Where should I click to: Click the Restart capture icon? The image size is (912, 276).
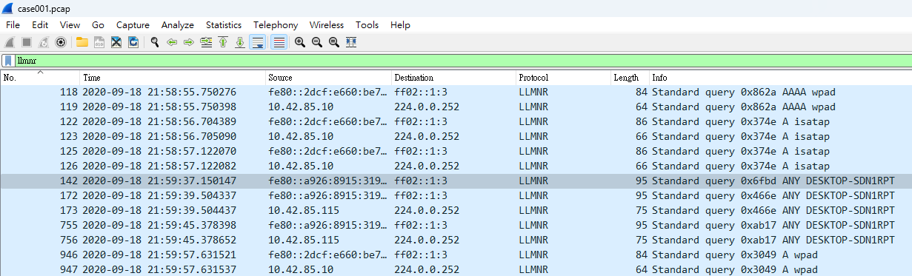click(x=44, y=42)
